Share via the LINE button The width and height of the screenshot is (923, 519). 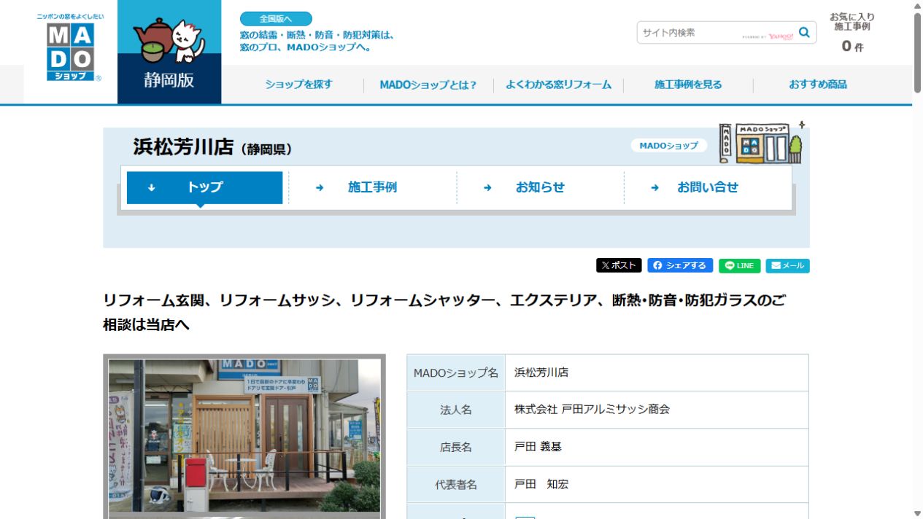pos(740,265)
